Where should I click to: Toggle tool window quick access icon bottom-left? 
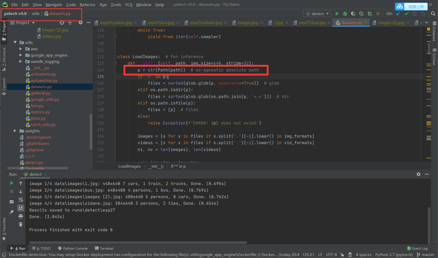[4, 255]
